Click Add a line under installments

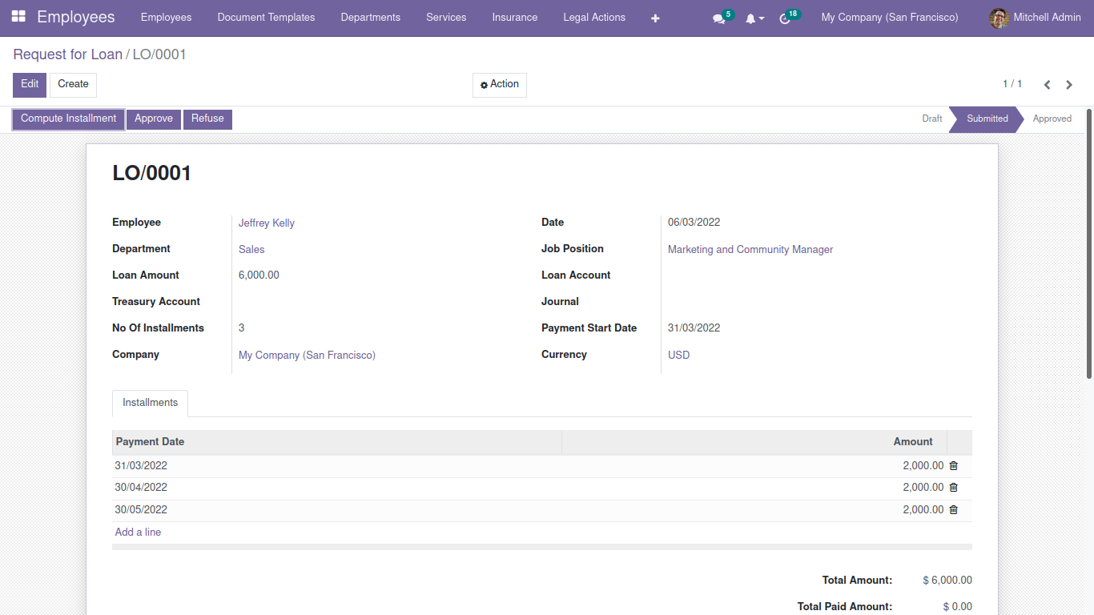pos(137,532)
